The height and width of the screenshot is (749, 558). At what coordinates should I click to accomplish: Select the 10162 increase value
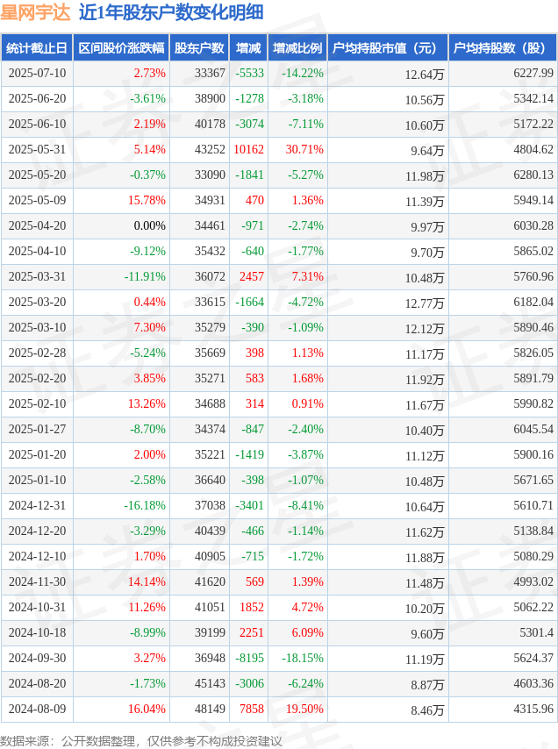[248, 149]
